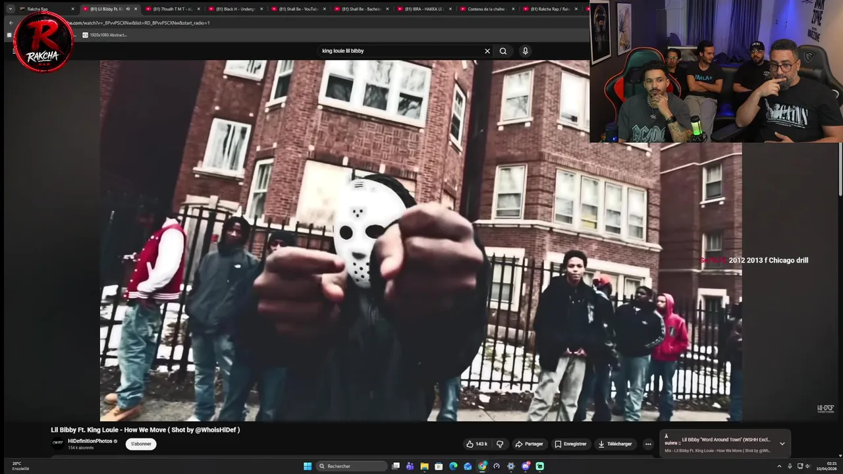Viewport: 843px width, 474px height.
Task: Click the browser back arrow
Action: click(x=11, y=23)
